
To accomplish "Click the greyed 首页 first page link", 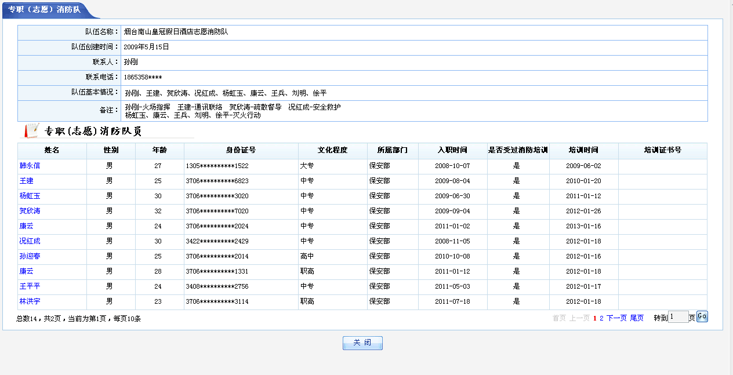I will point(559,318).
